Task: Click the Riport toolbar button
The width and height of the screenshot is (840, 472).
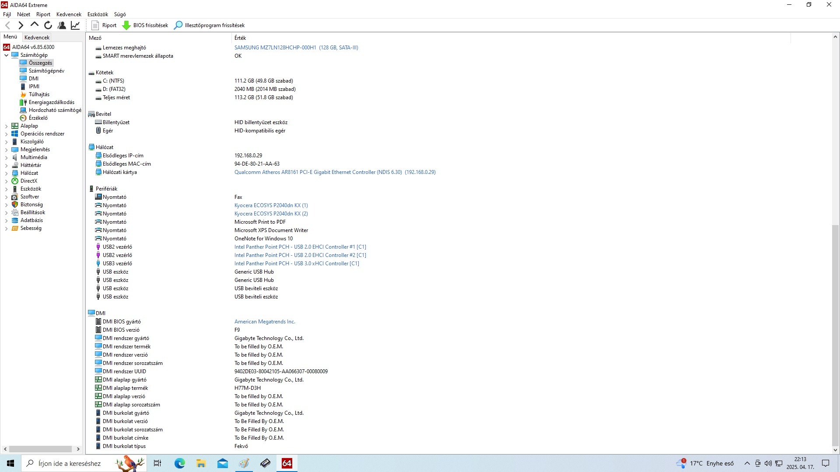Action: tap(104, 25)
